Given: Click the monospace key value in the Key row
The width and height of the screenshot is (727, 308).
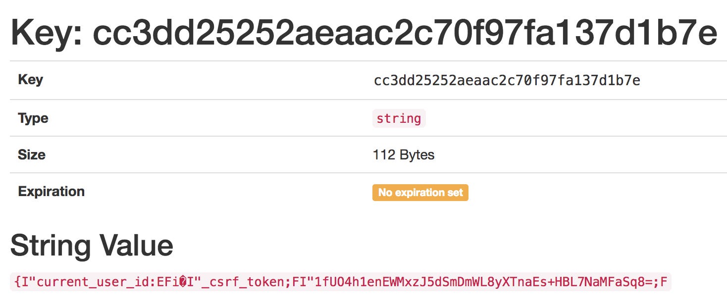Looking at the screenshot, I should point(507,80).
